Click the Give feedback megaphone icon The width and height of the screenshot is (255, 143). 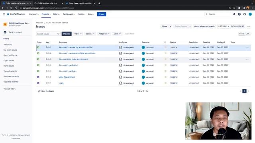39,91
